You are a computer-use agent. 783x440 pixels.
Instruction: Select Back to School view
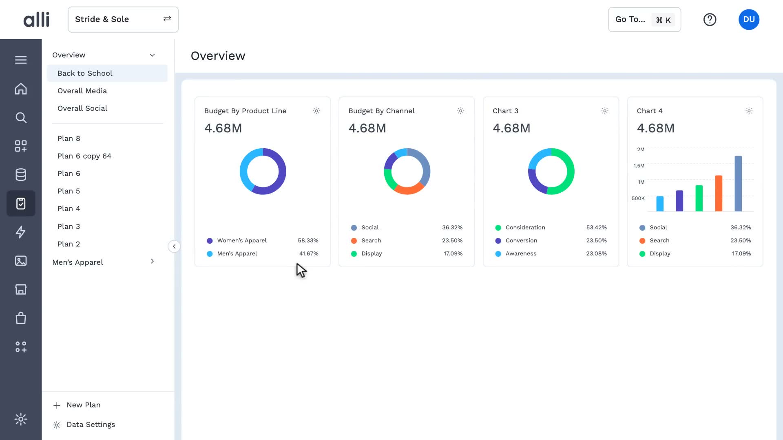(107, 73)
